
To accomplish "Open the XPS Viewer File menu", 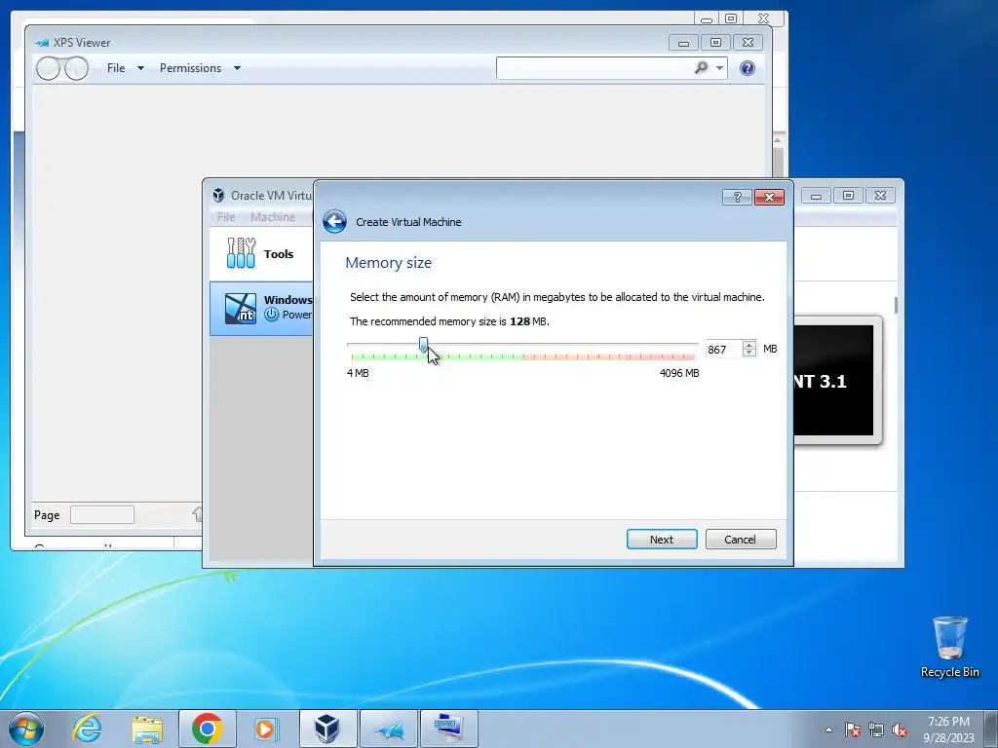I will coord(125,68).
